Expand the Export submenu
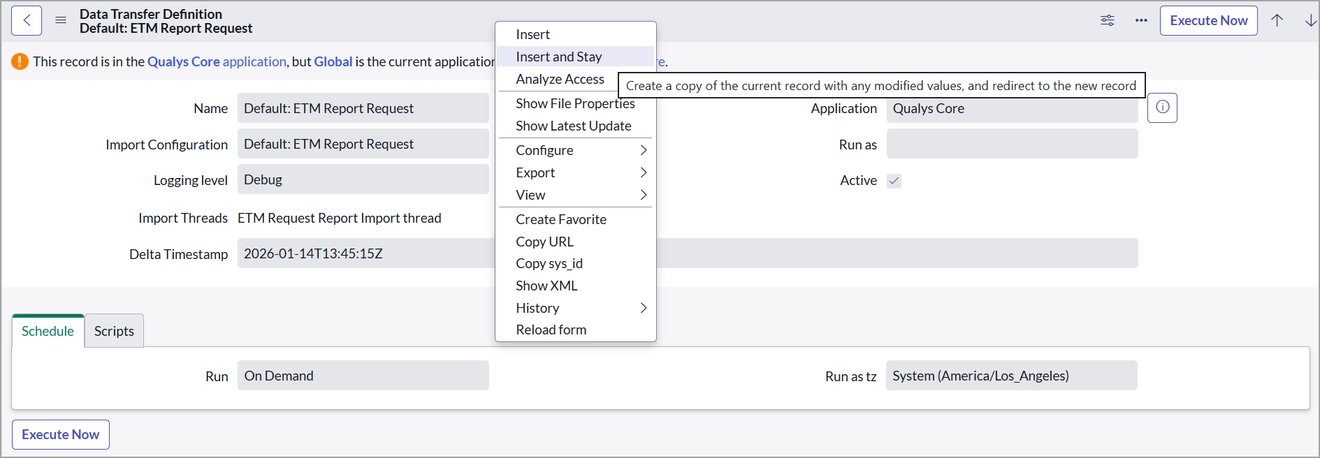This screenshot has width=1320, height=458. pyautogui.click(x=576, y=172)
